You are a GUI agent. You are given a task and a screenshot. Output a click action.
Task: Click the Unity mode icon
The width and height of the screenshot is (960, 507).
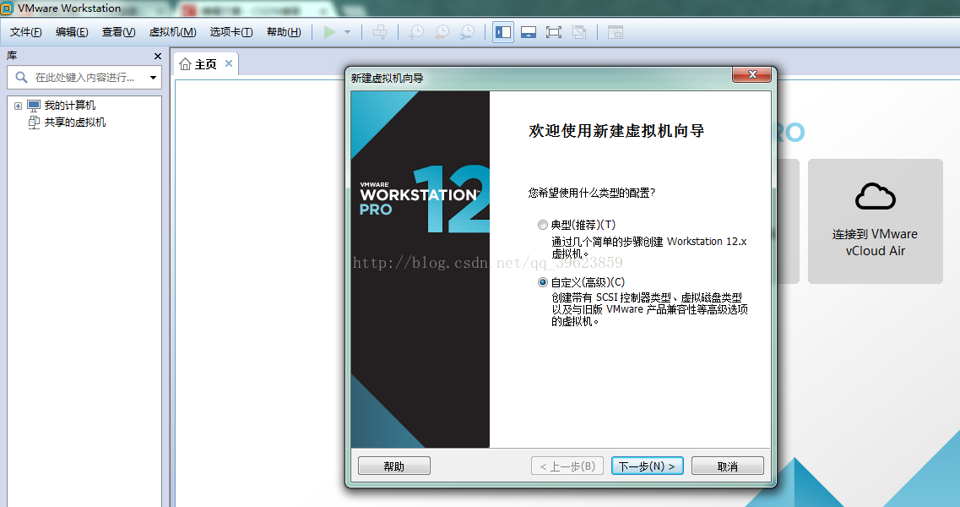click(578, 32)
